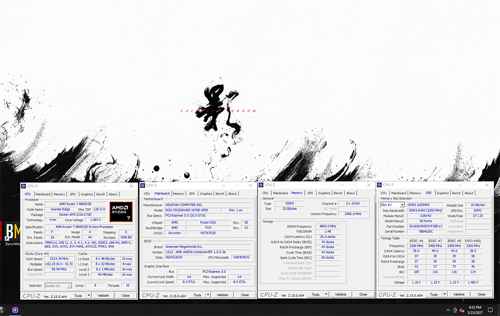The width and height of the screenshot is (500, 316).
Task: Click Validate in the Mainboard-tab window
Action: point(222,295)
